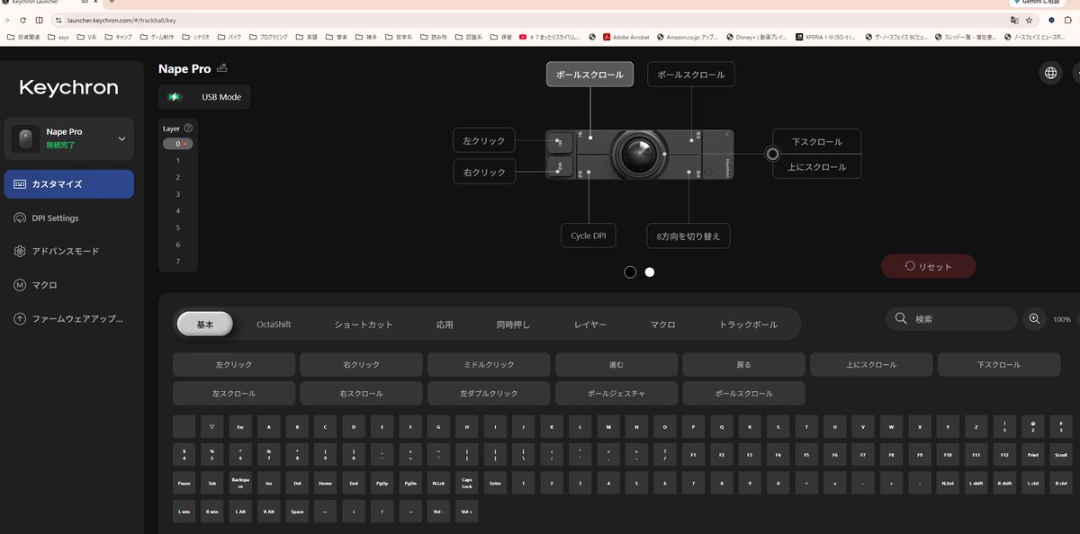Click the Layer help question mark icon
This screenshot has height=534, width=1080.
[x=188, y=129]
